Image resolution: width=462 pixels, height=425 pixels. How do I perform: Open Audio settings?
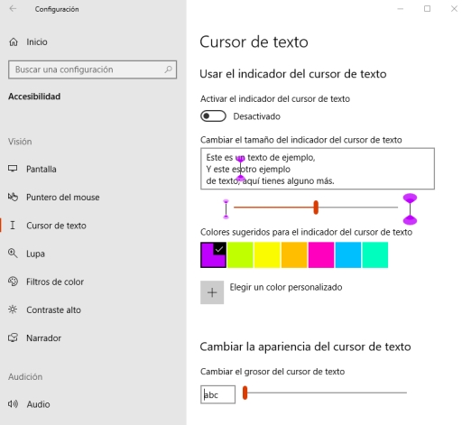coord(38,404)
